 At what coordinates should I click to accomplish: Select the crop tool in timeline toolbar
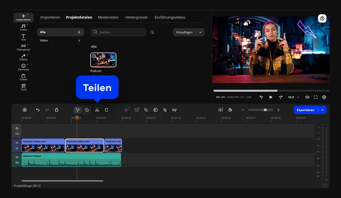pos(146,110)
